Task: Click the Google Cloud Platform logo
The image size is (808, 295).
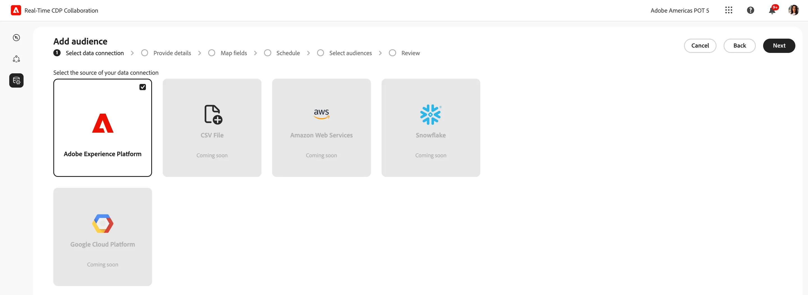Action: pyautogui.click(x=103, y=223)
